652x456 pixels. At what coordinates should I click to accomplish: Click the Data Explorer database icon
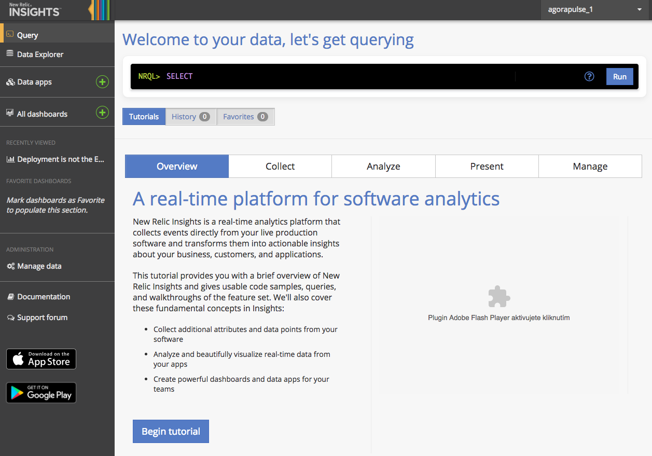(x=10, y=53)
